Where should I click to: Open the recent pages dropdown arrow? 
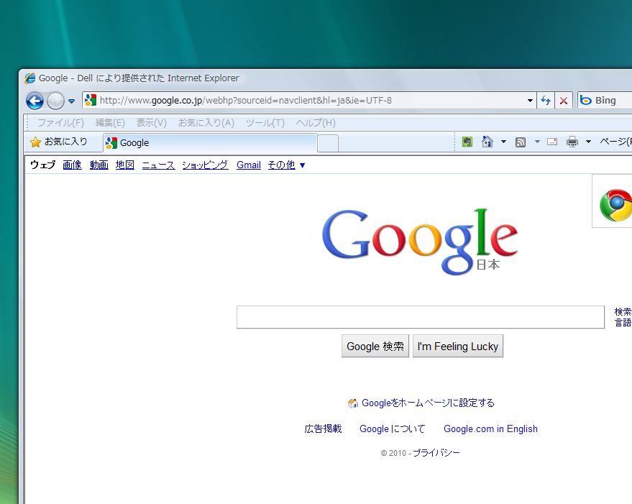(x=71, y=101)
